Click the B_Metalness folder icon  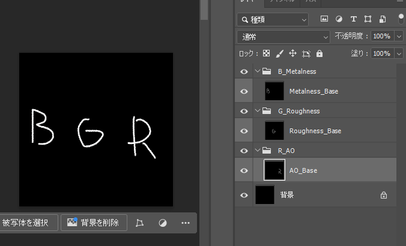tap(267, 71)
